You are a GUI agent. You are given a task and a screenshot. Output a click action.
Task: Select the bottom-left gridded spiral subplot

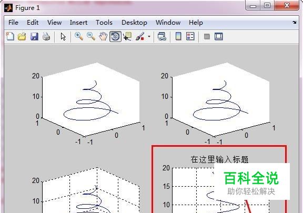pyautogui.click(x=91, y=190)
